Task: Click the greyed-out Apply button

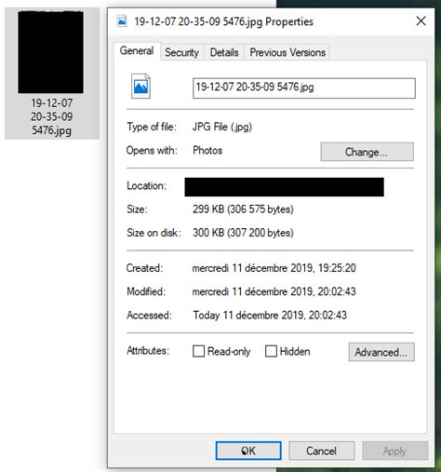Action: 394,451
